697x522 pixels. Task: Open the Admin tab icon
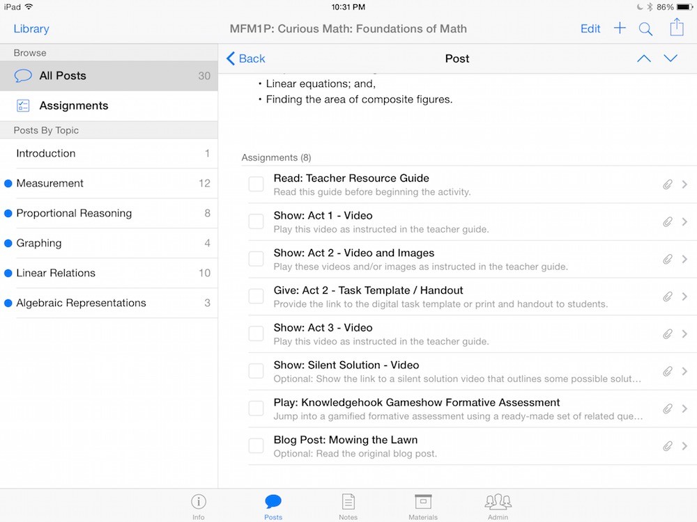coord(498,505)
